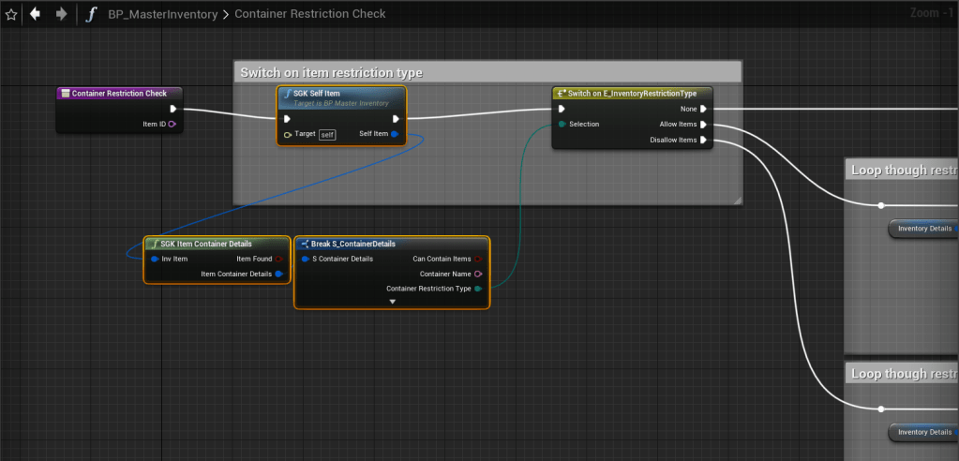Viewport: 959px width, 461px height.
Task: Click the Item Found boolean pin
Action: (x=279, y=259)
